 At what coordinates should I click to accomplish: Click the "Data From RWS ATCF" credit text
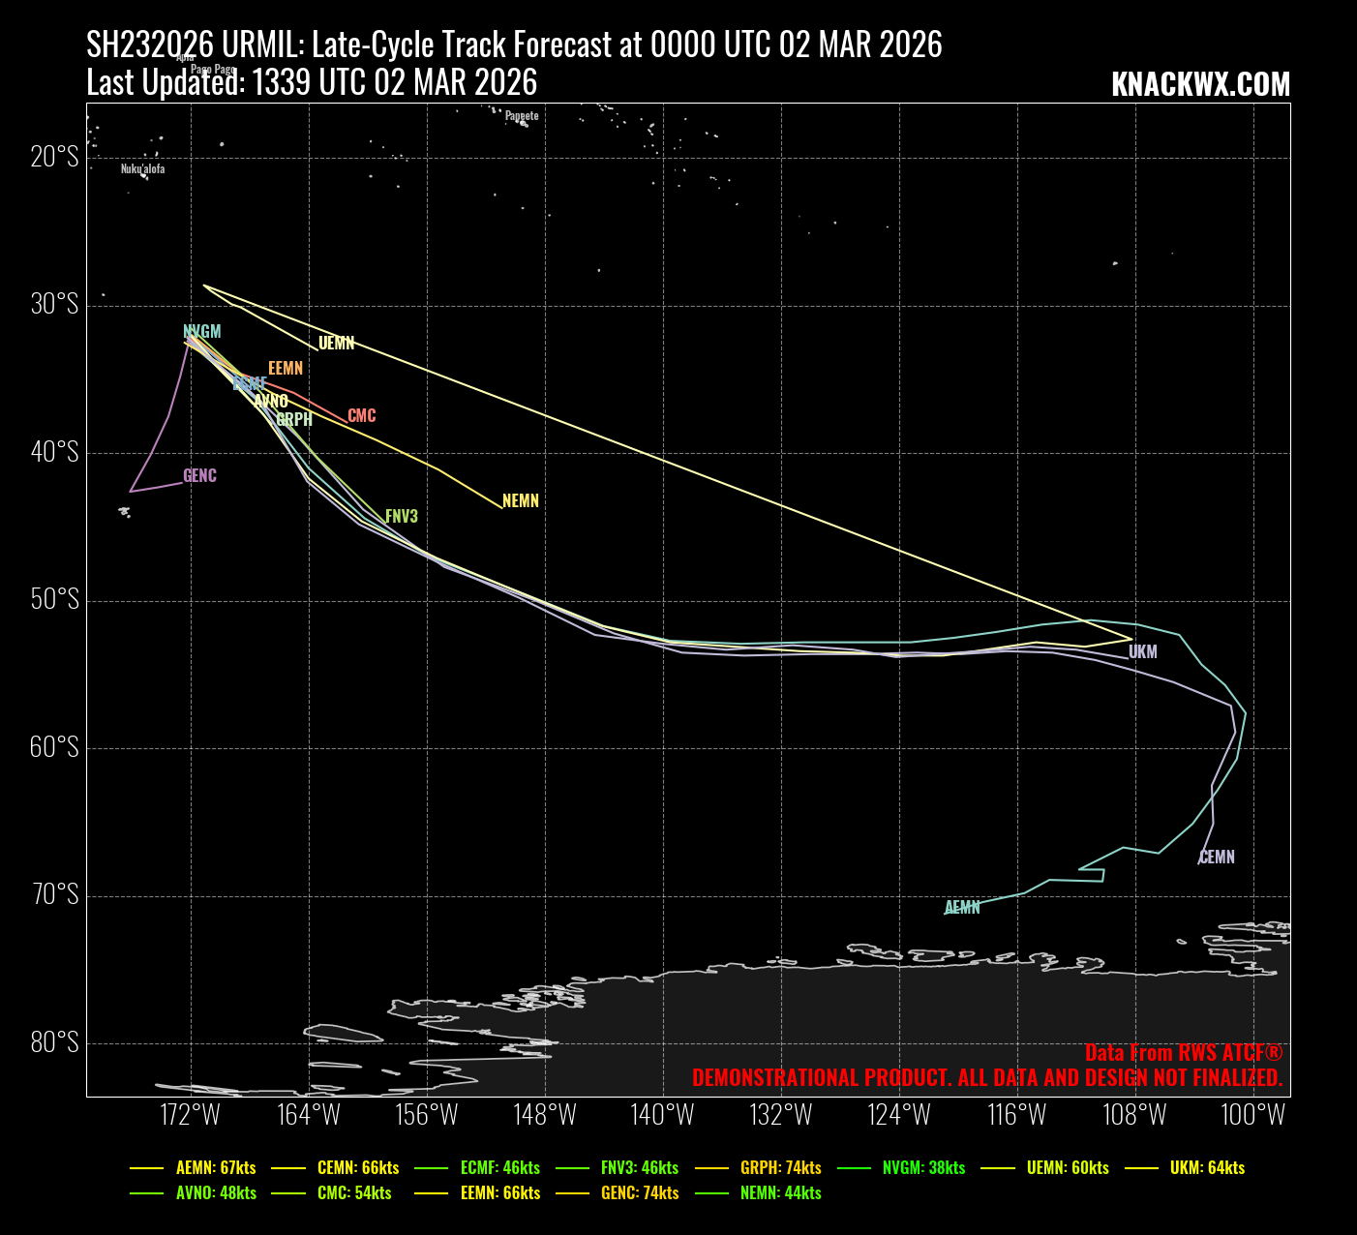pyautogui.click(x=1183, y=1053)
